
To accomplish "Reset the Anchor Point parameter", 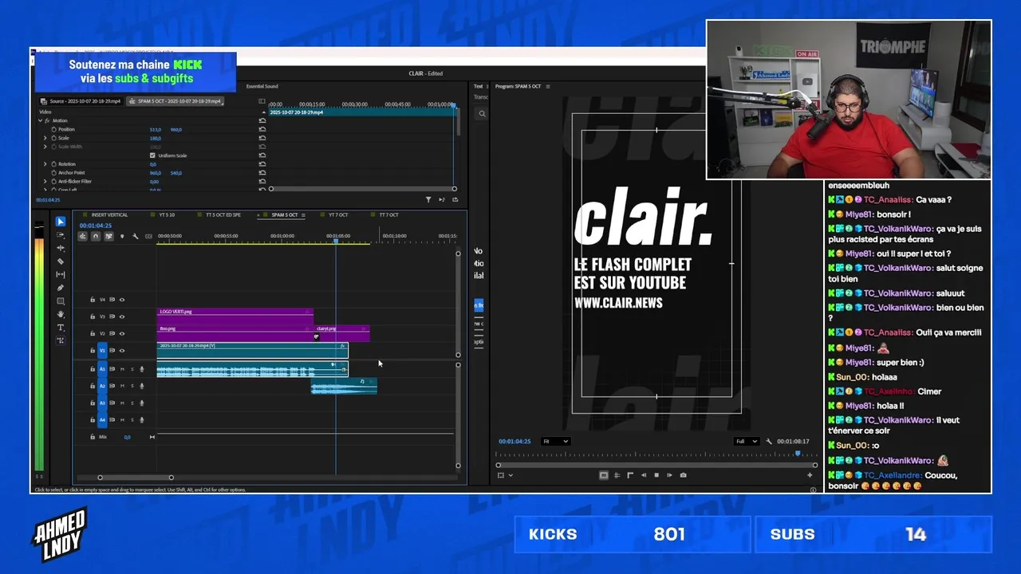I will click(x=262, y=173).
